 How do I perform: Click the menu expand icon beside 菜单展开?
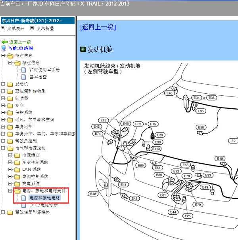tap(3, 28)
